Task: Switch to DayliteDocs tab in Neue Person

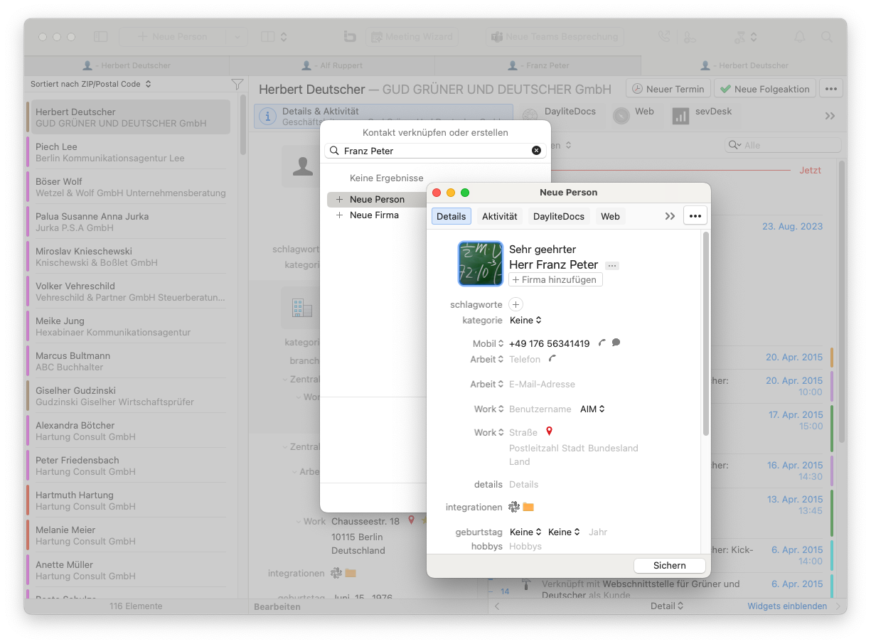Action: (x=559, y=216)
